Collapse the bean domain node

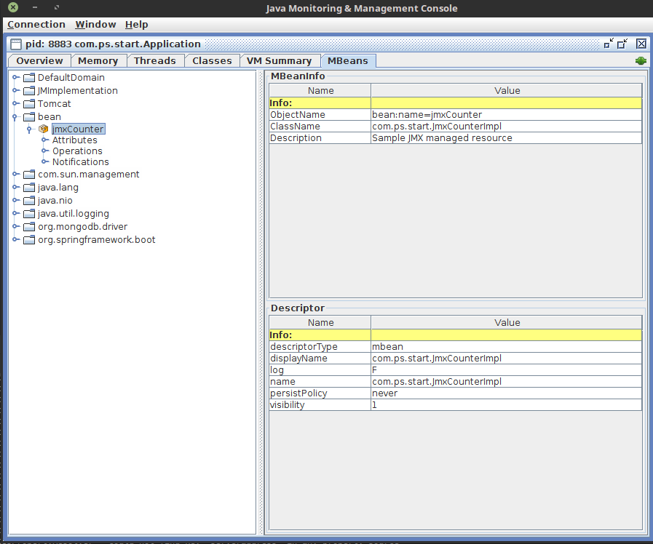click(15, 117)
